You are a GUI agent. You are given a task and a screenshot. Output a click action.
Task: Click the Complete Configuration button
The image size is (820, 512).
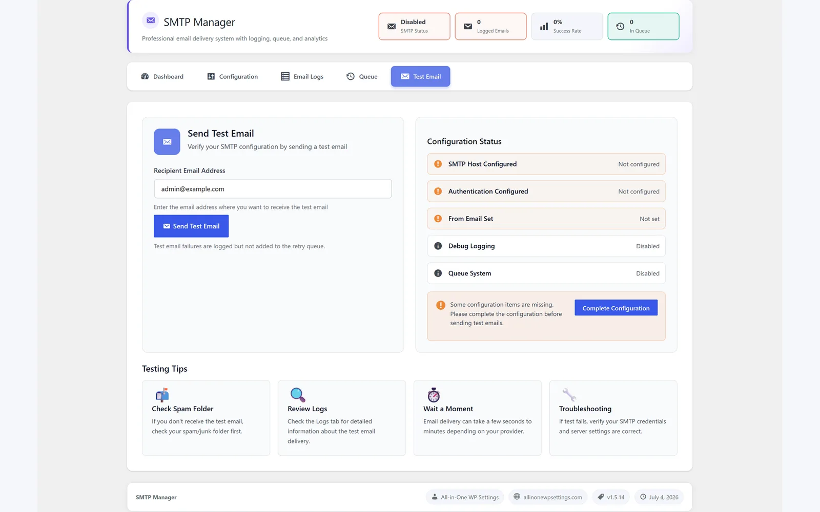point(616,308)
